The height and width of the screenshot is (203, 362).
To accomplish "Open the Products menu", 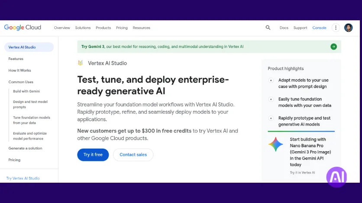I will [103, 28].
